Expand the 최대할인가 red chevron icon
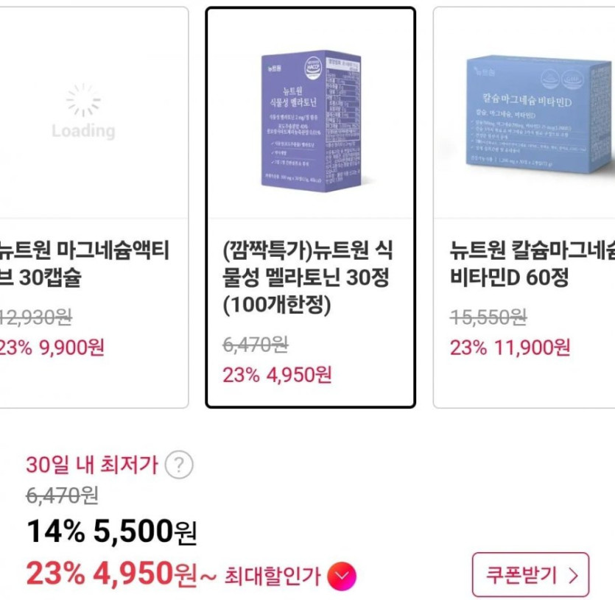Screen dimensions: 615x600 point(341,575)
